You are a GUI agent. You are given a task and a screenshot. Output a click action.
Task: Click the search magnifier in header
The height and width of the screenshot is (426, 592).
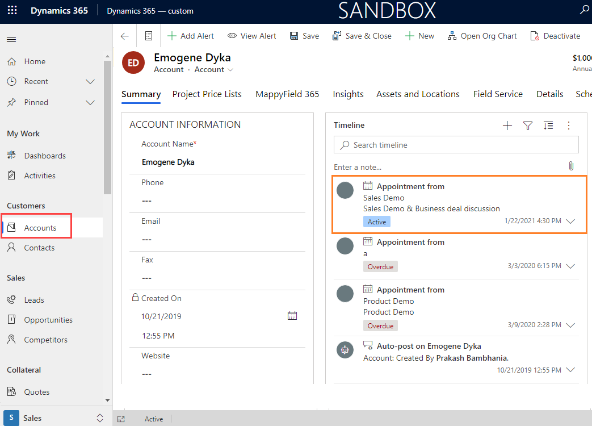pos(584,10)
